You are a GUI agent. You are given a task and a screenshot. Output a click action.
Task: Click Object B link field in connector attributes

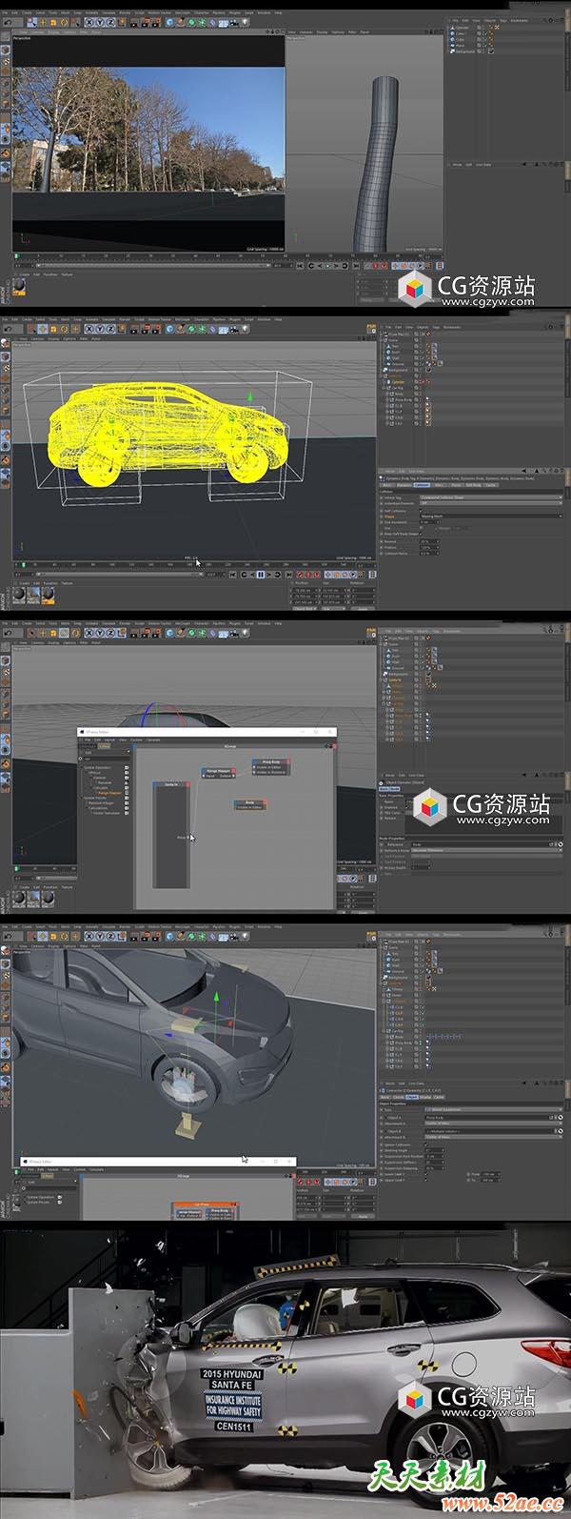[x=488, y=1131]
